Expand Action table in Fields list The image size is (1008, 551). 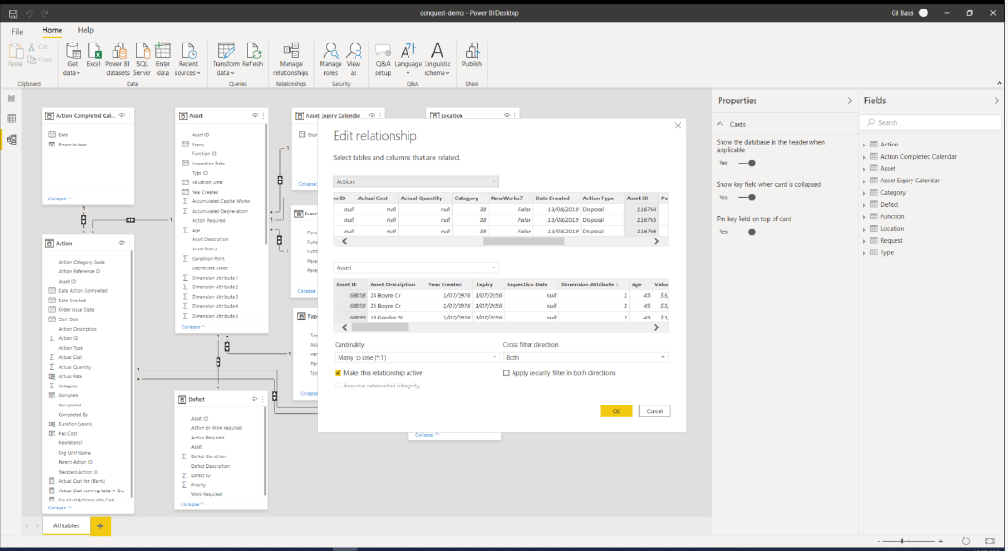tap(864, 146)
